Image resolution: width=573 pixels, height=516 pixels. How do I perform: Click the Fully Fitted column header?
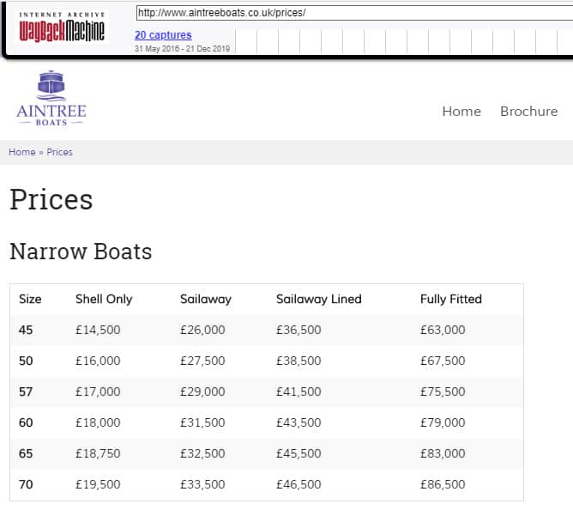[x=451, y=299]
